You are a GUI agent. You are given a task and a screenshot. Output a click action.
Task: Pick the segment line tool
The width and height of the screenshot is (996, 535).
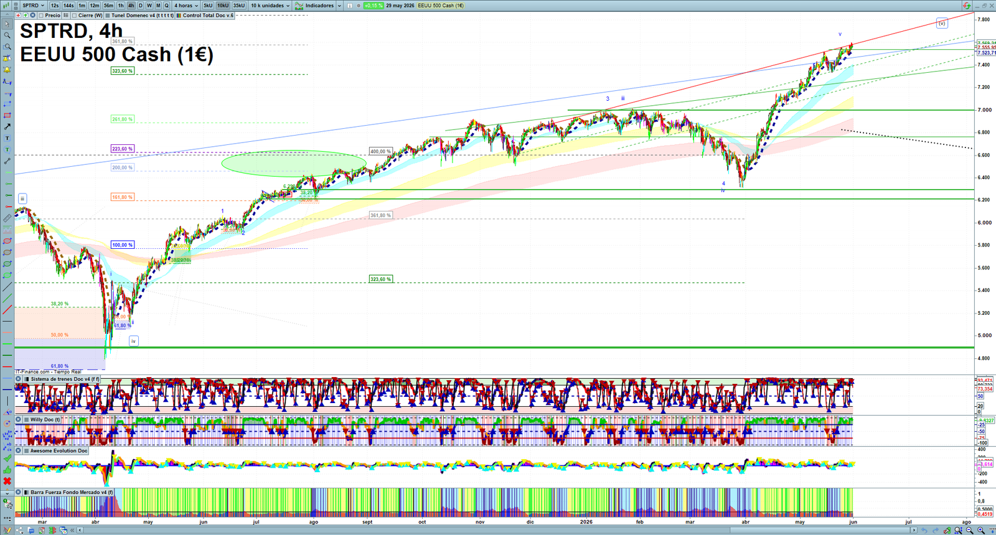coord(7,161)
